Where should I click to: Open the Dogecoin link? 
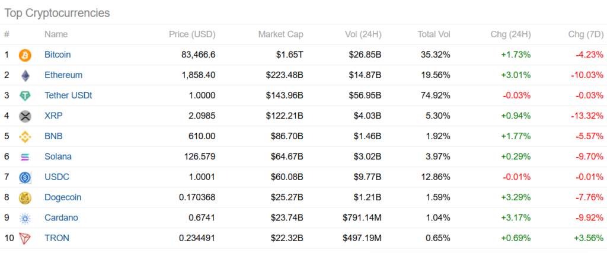(63, 197)
